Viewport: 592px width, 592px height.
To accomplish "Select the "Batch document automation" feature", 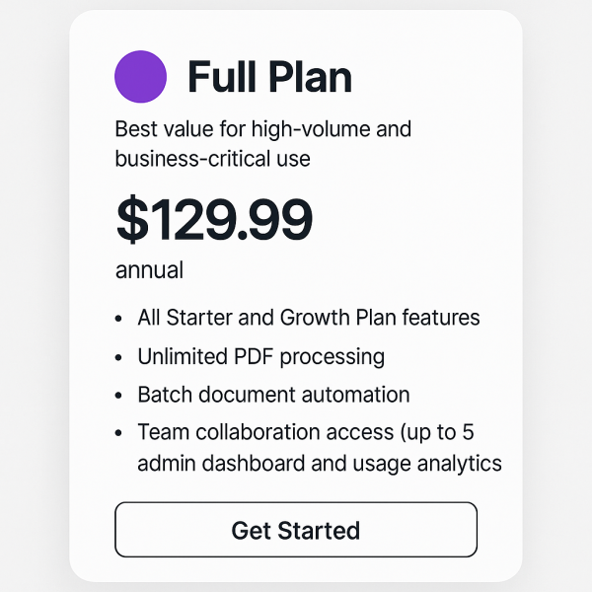I will pos(273,395).
